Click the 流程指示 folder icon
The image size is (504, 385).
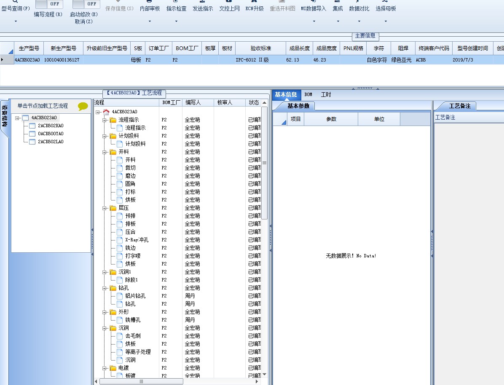pyautogui.click(x=113, y=120)
